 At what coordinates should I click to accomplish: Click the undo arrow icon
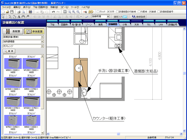pos(53,12)
